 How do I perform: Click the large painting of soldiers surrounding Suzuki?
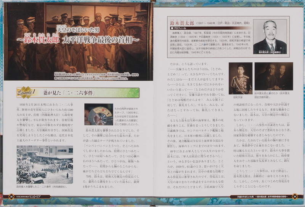point(79,41)
